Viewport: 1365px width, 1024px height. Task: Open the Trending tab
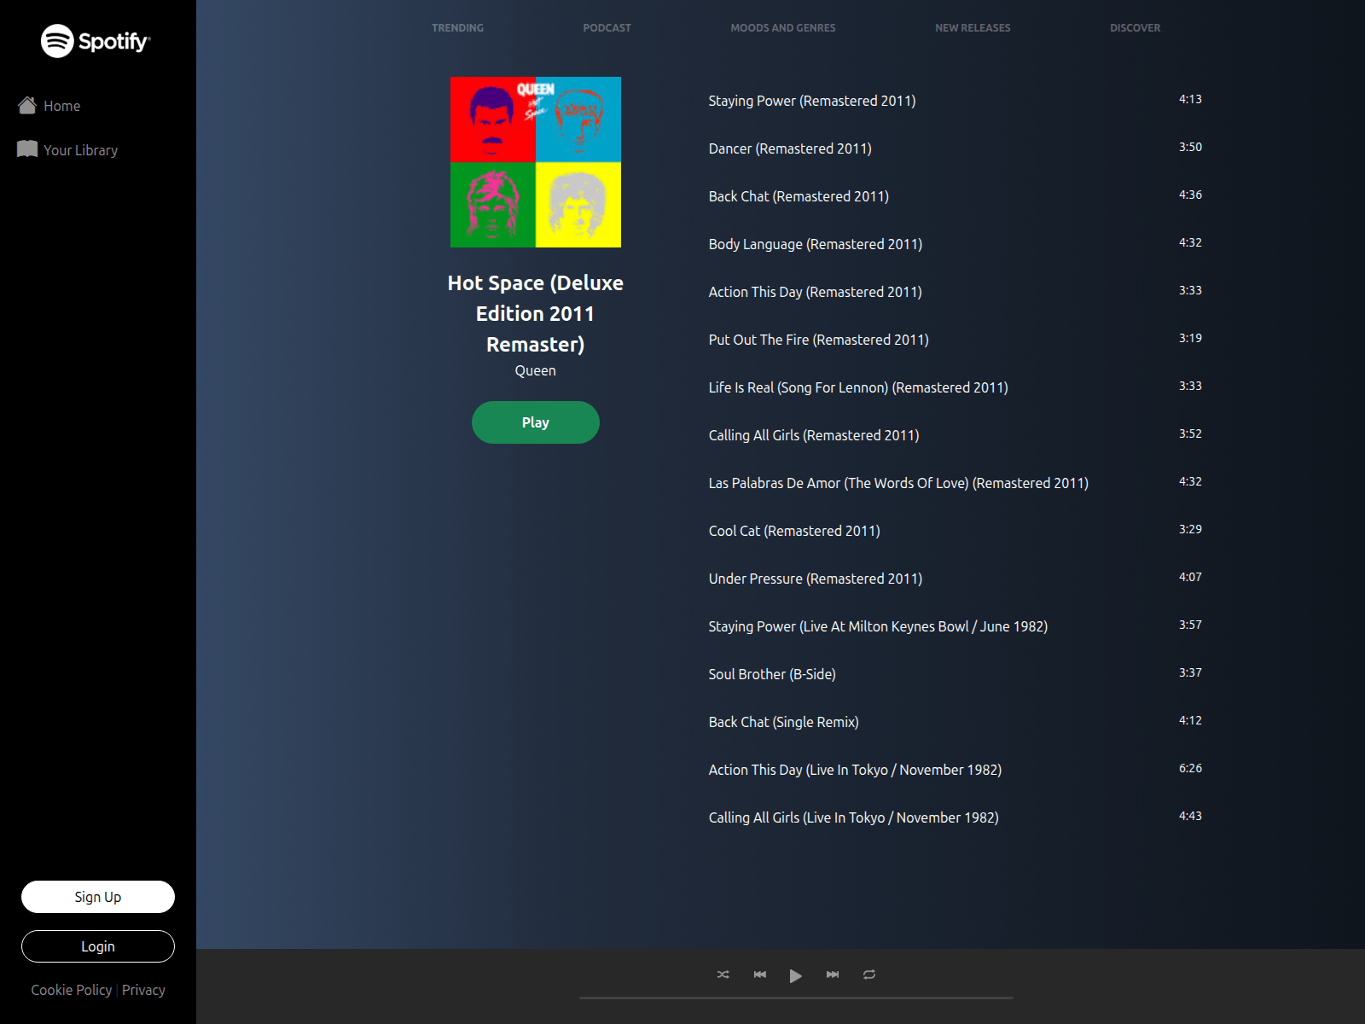[x=457, y=28]
